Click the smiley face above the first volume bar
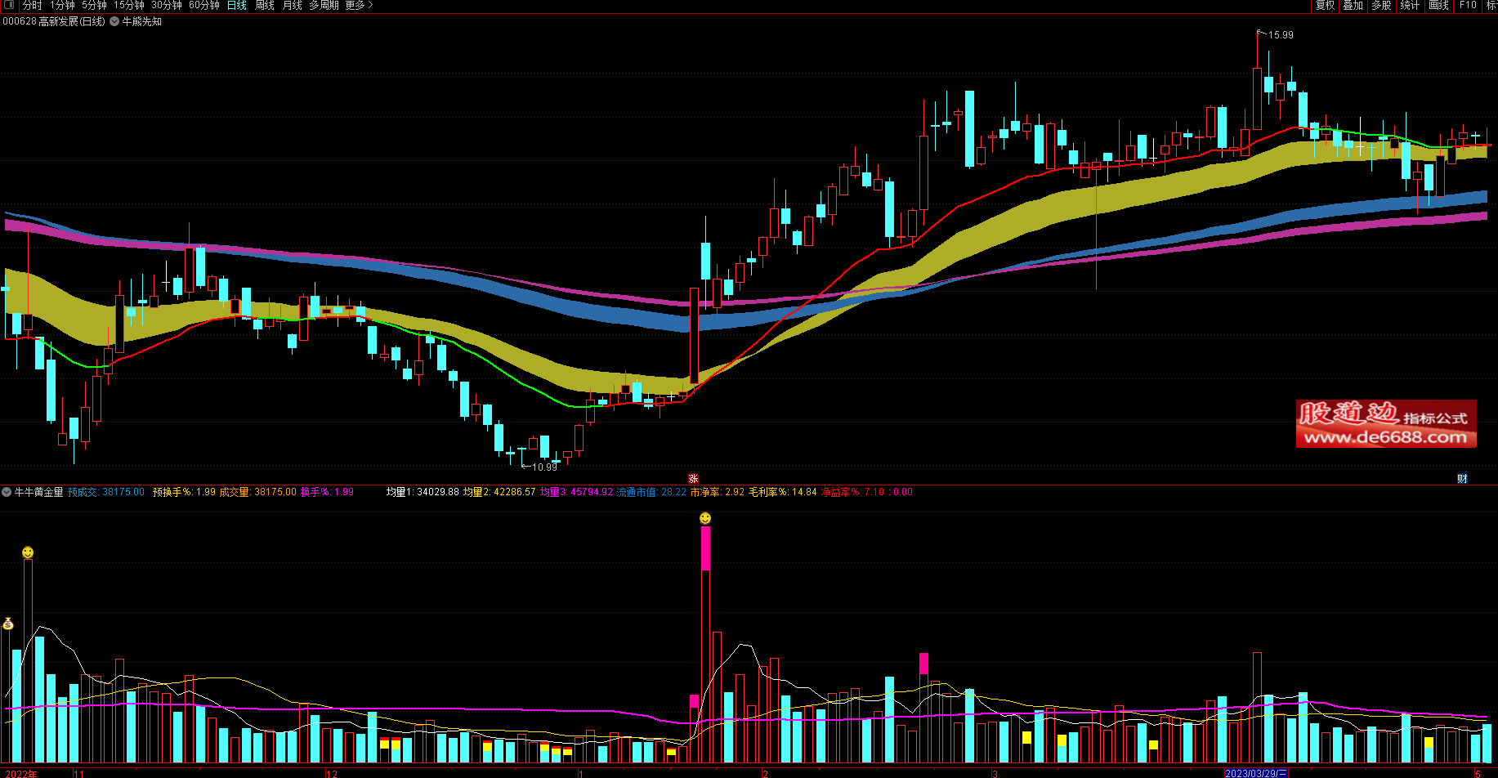 (28, 553)
